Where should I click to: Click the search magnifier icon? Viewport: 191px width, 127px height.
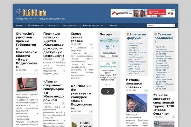tap(173, 25)
